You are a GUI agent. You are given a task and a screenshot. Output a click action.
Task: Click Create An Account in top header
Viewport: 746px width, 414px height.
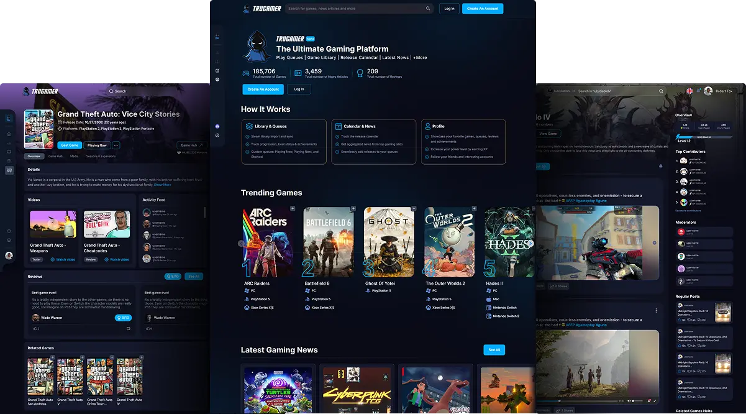[x=482, y=9]
